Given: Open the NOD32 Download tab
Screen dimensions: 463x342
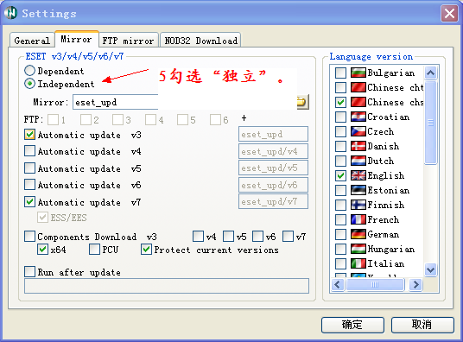Looking at the screenshot, I should click(200, 41).
